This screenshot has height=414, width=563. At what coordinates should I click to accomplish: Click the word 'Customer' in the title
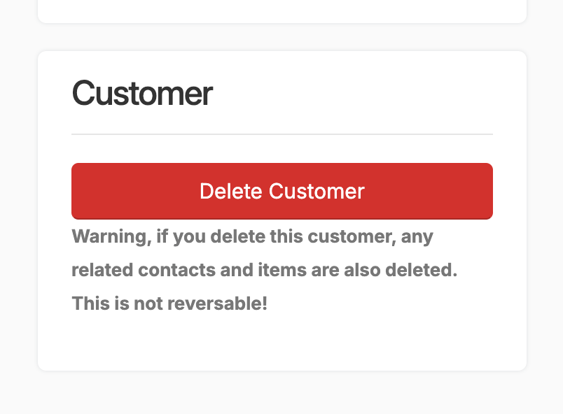pos(142,93)
